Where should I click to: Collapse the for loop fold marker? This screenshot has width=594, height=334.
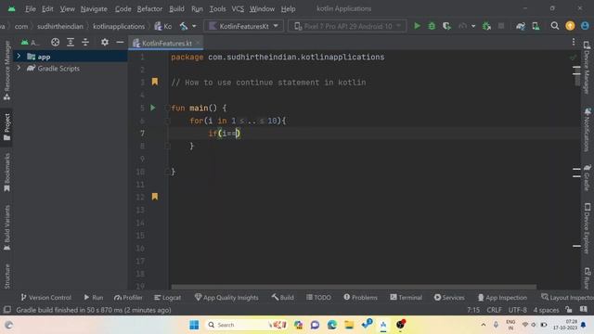pos(167,122)
